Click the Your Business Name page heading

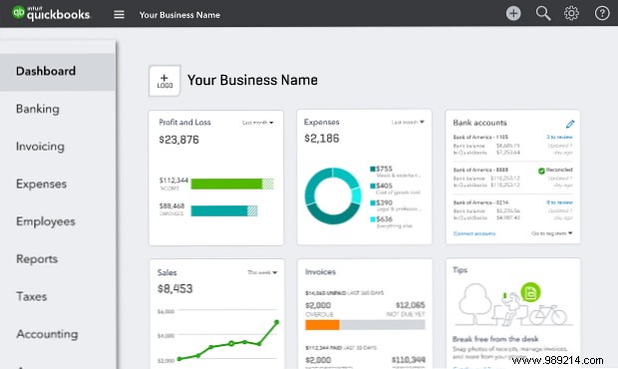252,81
